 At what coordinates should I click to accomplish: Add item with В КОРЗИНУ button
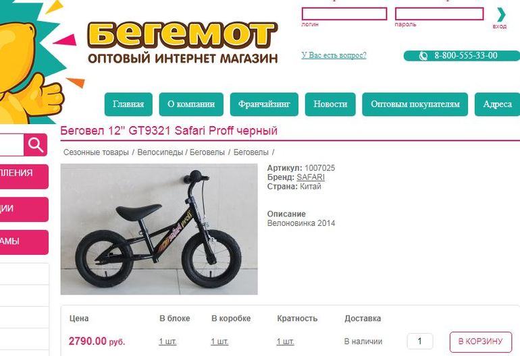click(481, 341)
